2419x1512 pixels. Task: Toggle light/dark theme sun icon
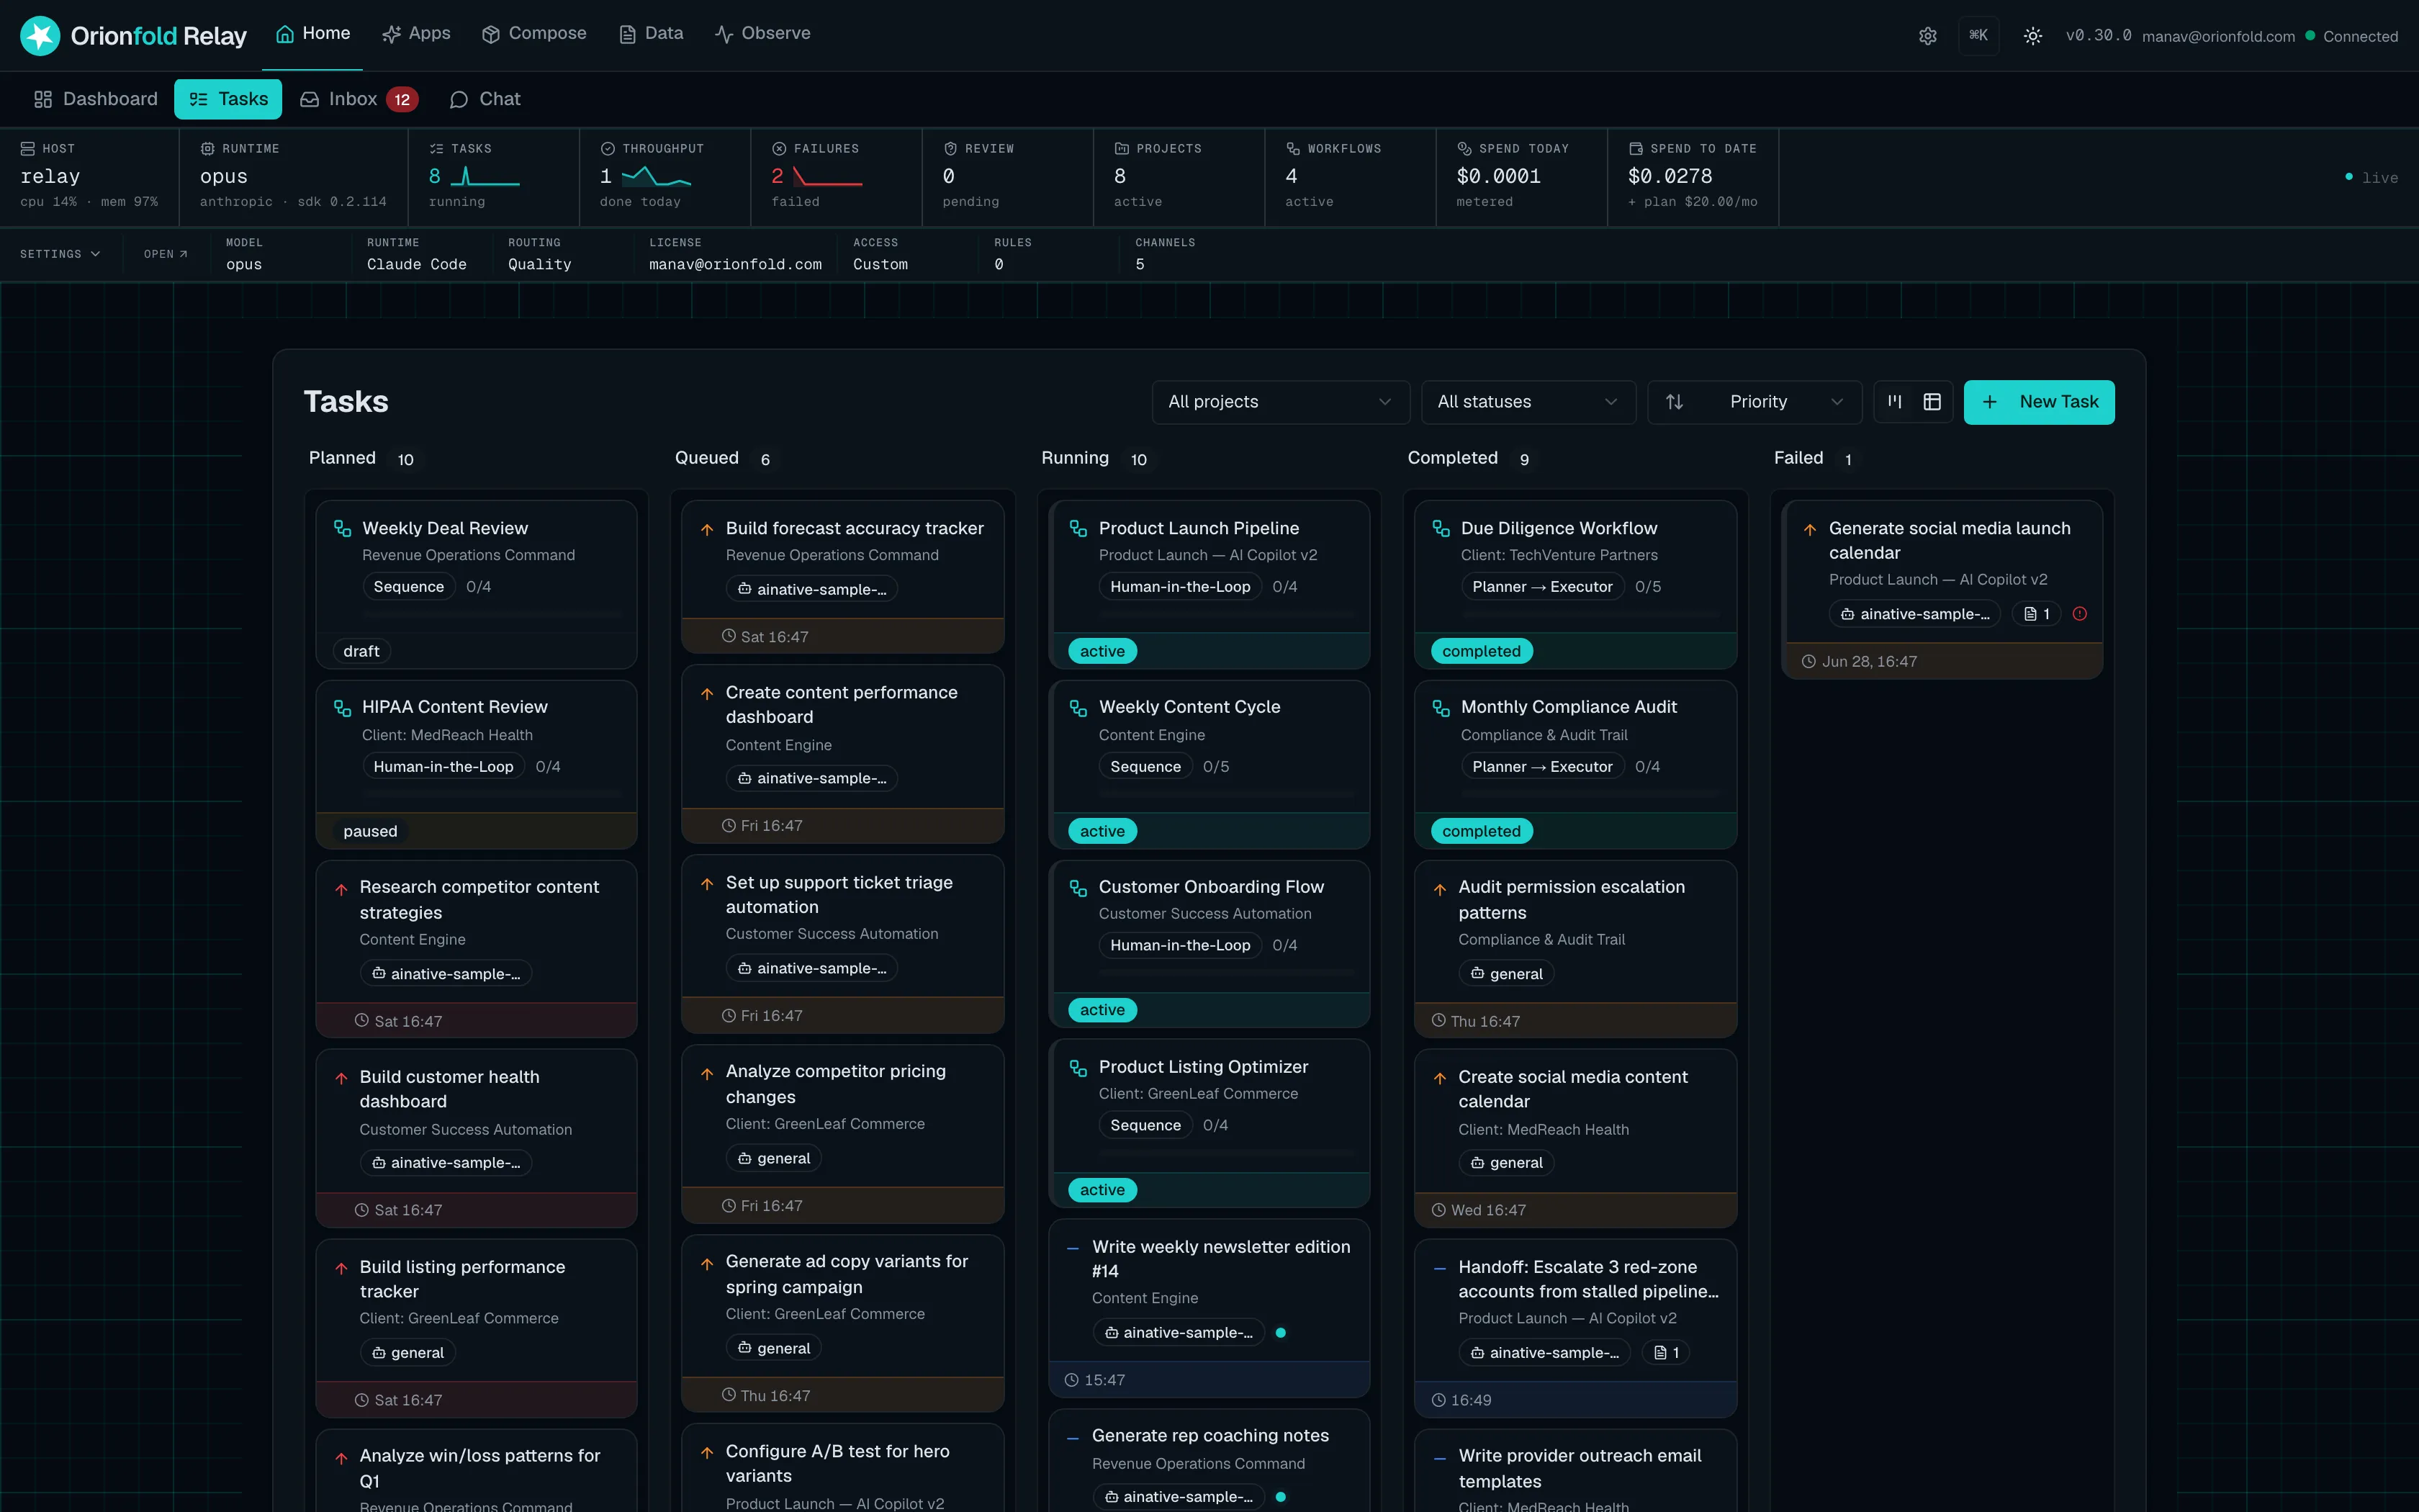click(x=2032, y=36)
